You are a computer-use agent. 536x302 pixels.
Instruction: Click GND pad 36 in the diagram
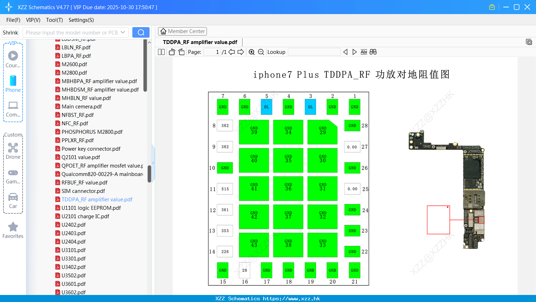(x=288, y=188)
